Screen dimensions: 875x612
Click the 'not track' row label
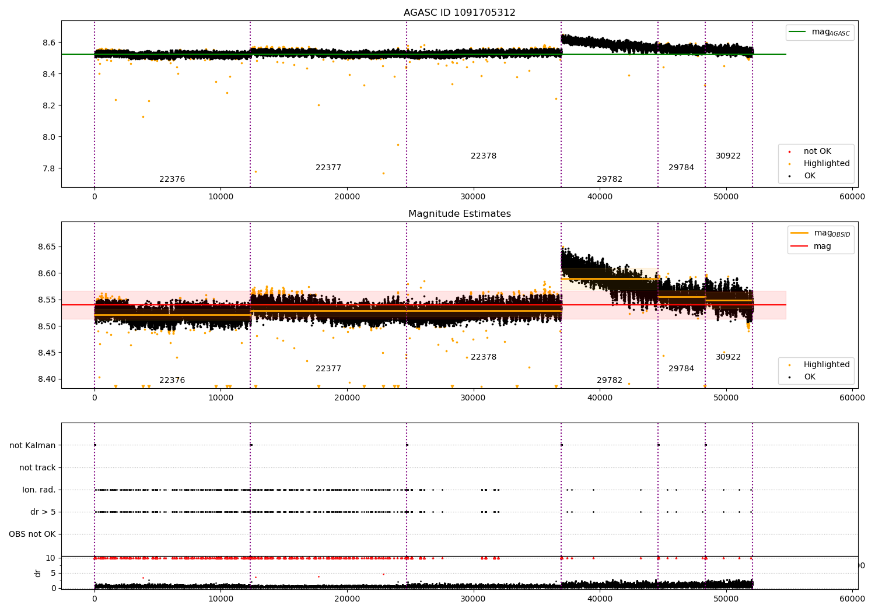37,468
